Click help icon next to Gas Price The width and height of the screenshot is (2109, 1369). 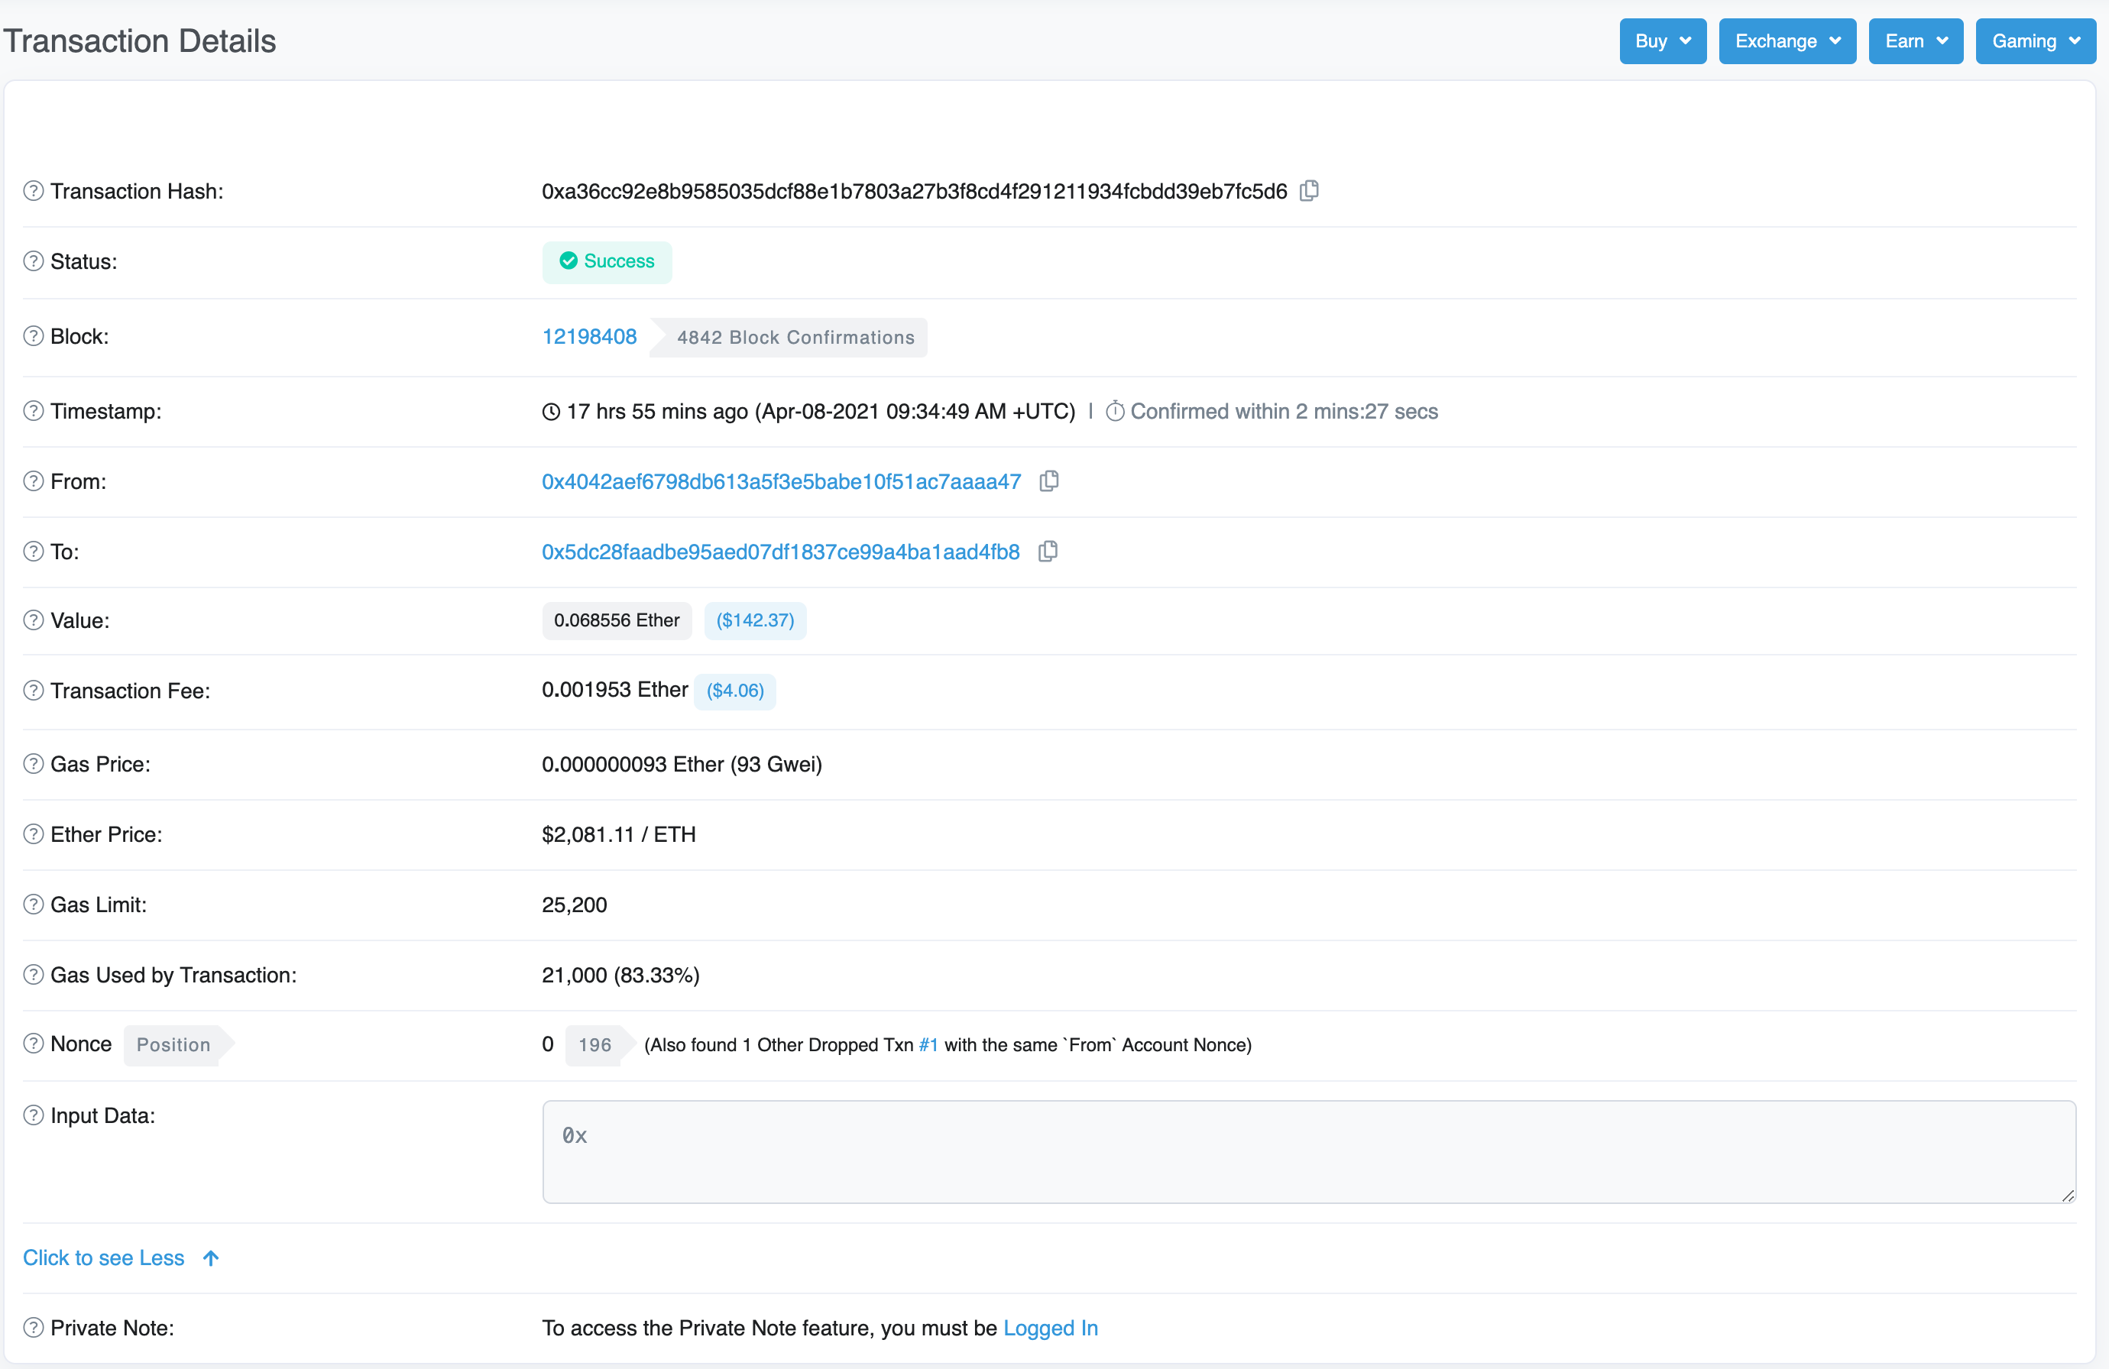(x=34, y=764)
